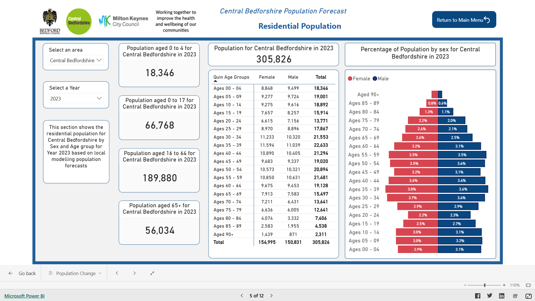Viewport: 535px width, 301px height.
Task: Click table Total row female 154,995
Action: pos(267,242)
